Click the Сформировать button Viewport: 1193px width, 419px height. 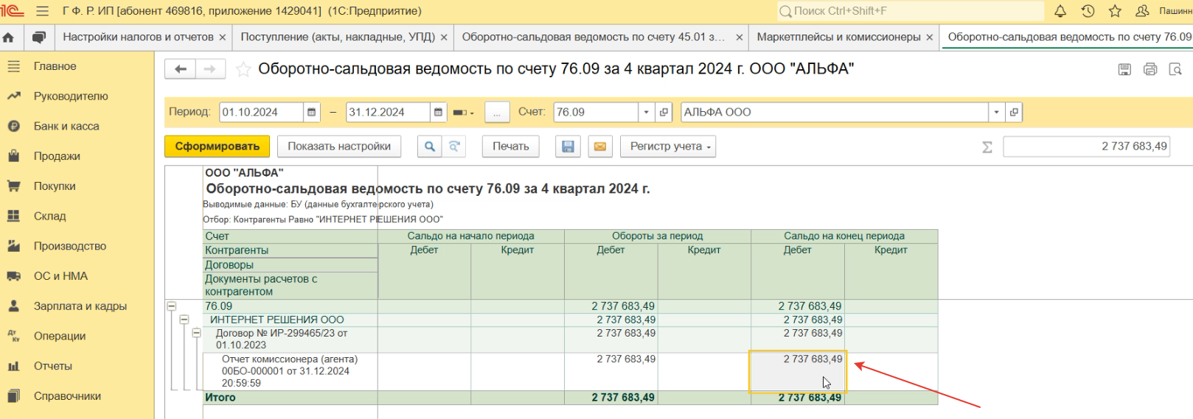tap(217, 147)
